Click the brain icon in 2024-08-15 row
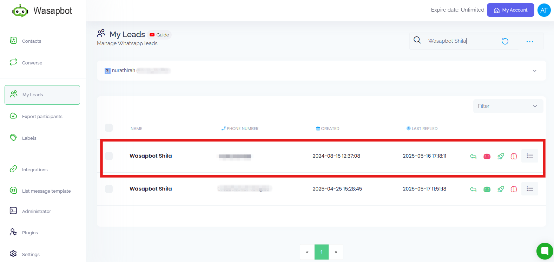The image size is (554, 262). (514, 156)
